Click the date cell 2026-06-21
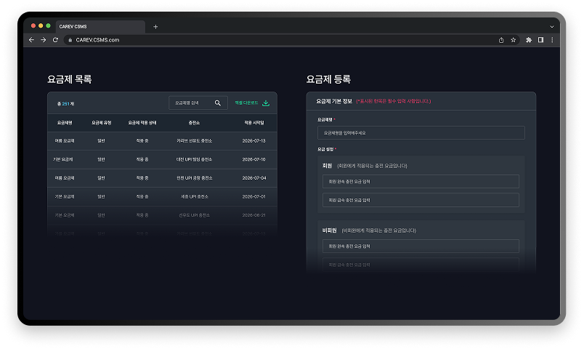584x349 pixels. pos(254,215)
